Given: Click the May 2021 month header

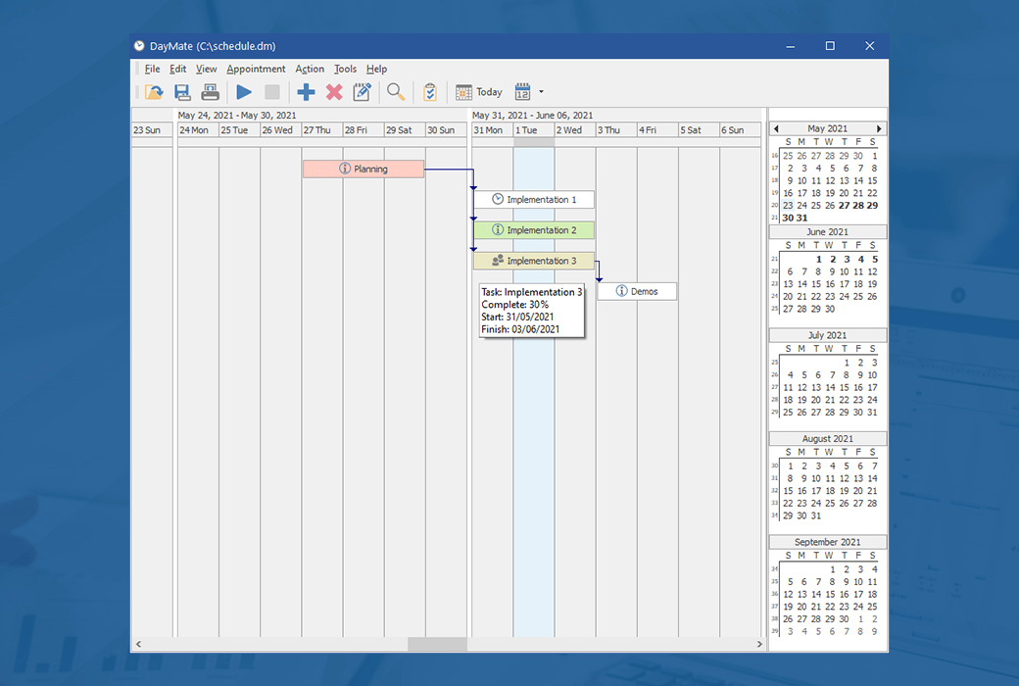Looking at the screenshot, I should [x=827, y=128].
